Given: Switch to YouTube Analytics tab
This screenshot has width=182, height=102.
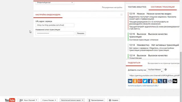Looking at the screenshot, I should 137,7.
